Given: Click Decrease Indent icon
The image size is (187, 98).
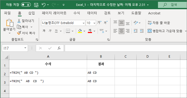Looking at the screenshot, I should (136, 31).
